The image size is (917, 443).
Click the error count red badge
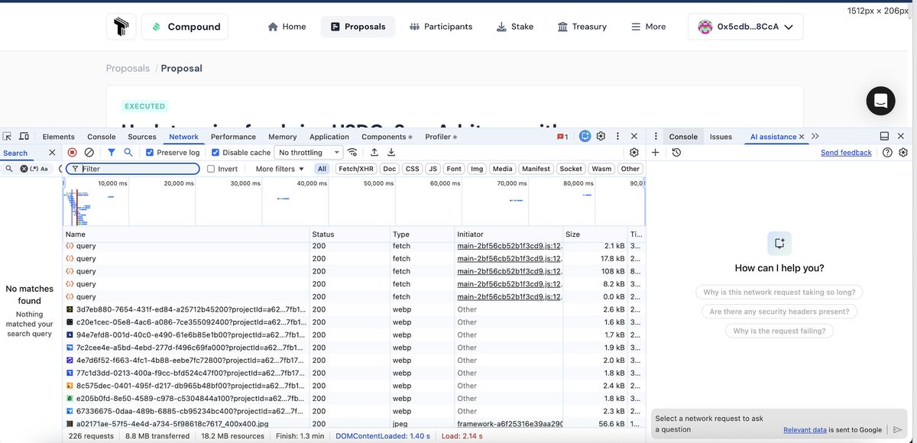[x=562, y=137]
